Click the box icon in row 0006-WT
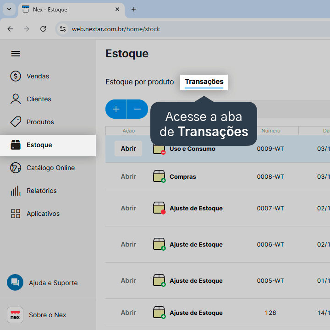 tap(159, 244)
